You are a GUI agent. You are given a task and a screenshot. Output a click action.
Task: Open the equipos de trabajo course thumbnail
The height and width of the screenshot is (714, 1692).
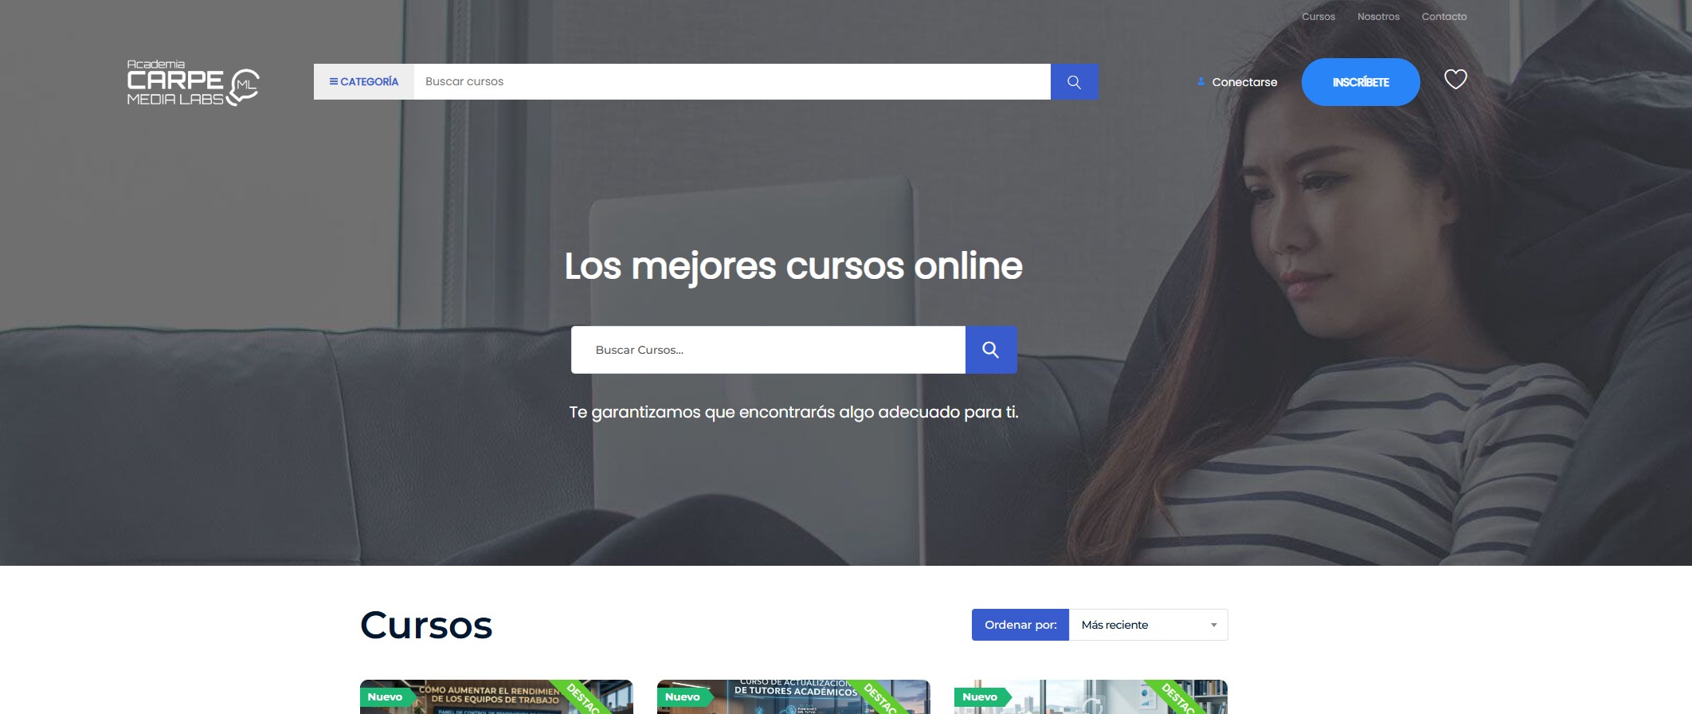[496, 697]
